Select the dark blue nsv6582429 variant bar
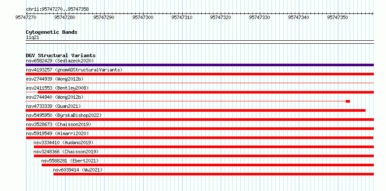Image resolution: width=386 pixels, height=191 pixels. (x=200, y=65)
